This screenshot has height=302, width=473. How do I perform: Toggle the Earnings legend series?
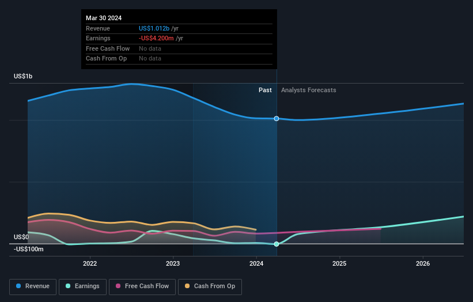coord(82,286)
